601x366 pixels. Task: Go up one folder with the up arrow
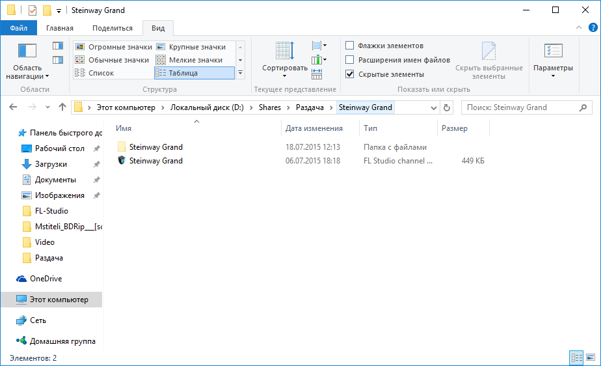tap(62, 107)
